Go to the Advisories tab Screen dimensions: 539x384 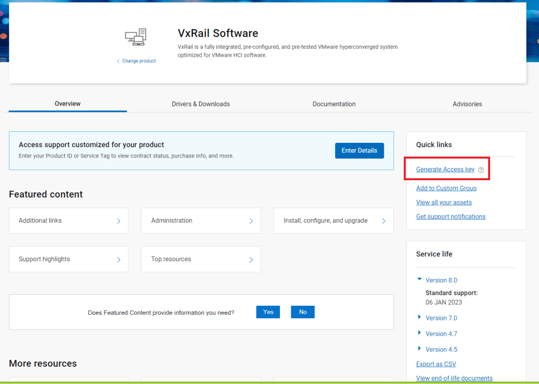467,104
